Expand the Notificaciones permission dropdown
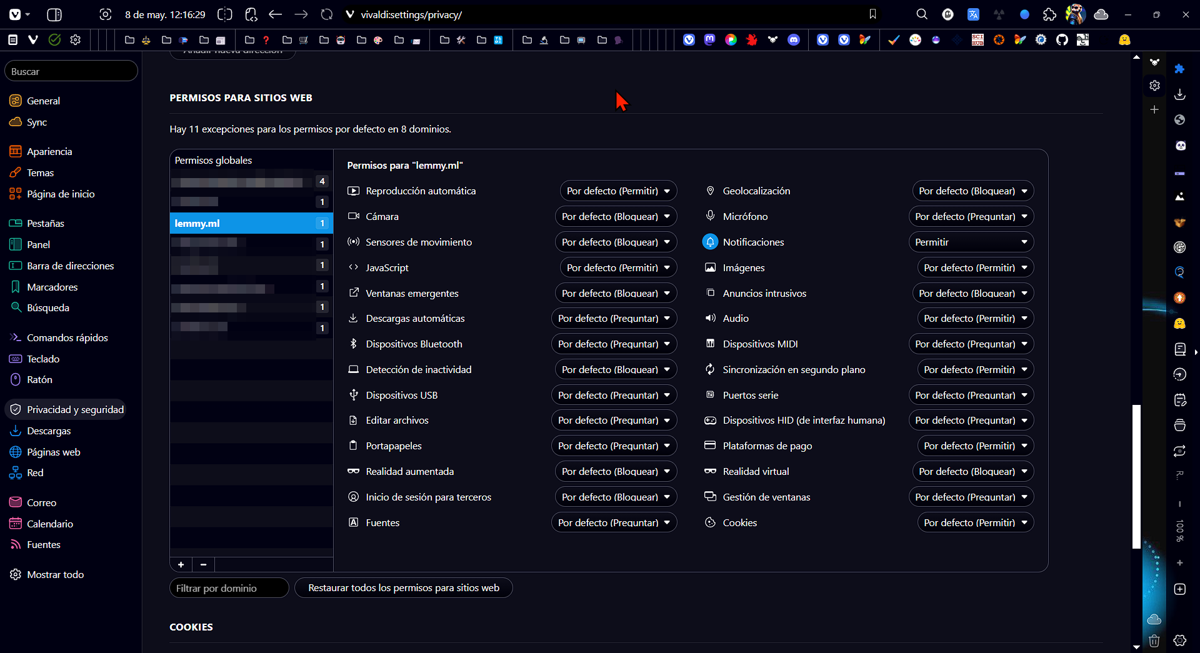Image resolution: width=1200 pixels, height=653 pixels. (971, 242)
